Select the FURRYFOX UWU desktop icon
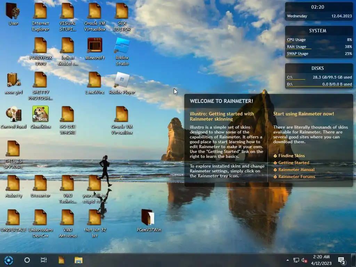The height and width of the screenshot is (267, 356). pos(40,51)
